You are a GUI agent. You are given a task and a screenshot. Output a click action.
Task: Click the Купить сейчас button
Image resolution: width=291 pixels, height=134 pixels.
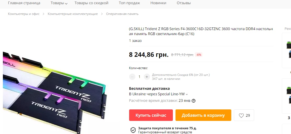(151, 115)
